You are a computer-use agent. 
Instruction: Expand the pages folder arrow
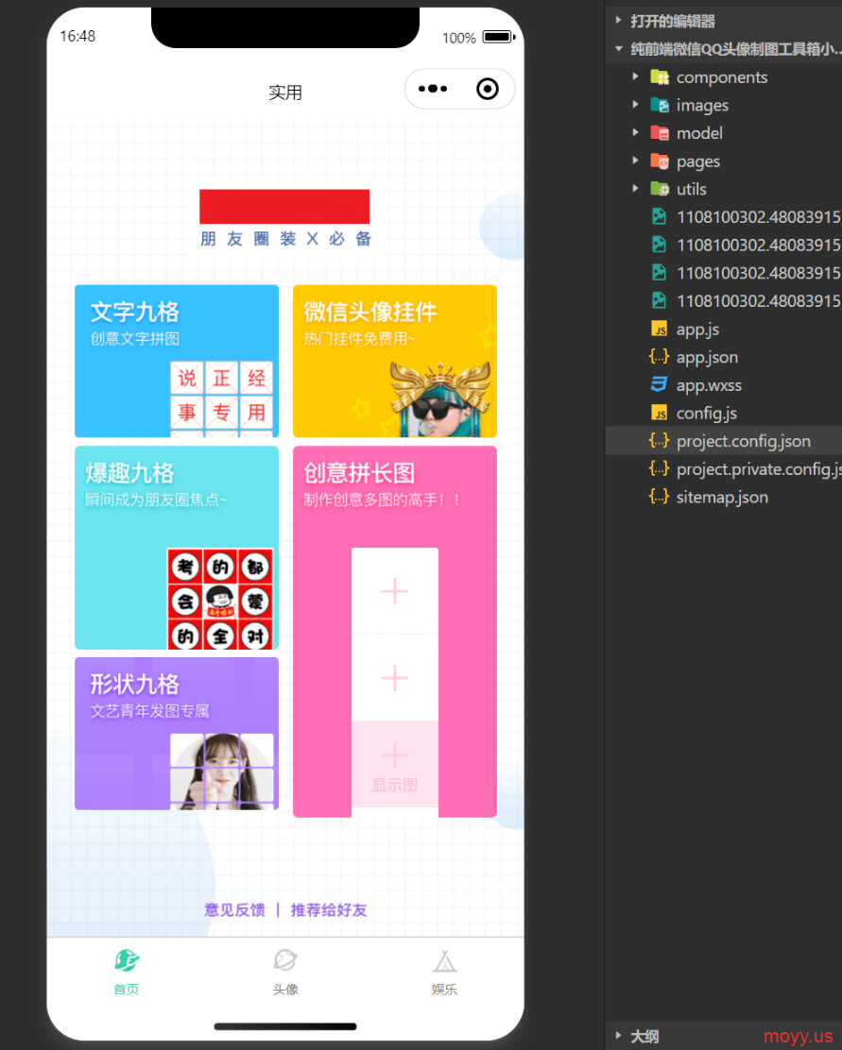(635, 161)
